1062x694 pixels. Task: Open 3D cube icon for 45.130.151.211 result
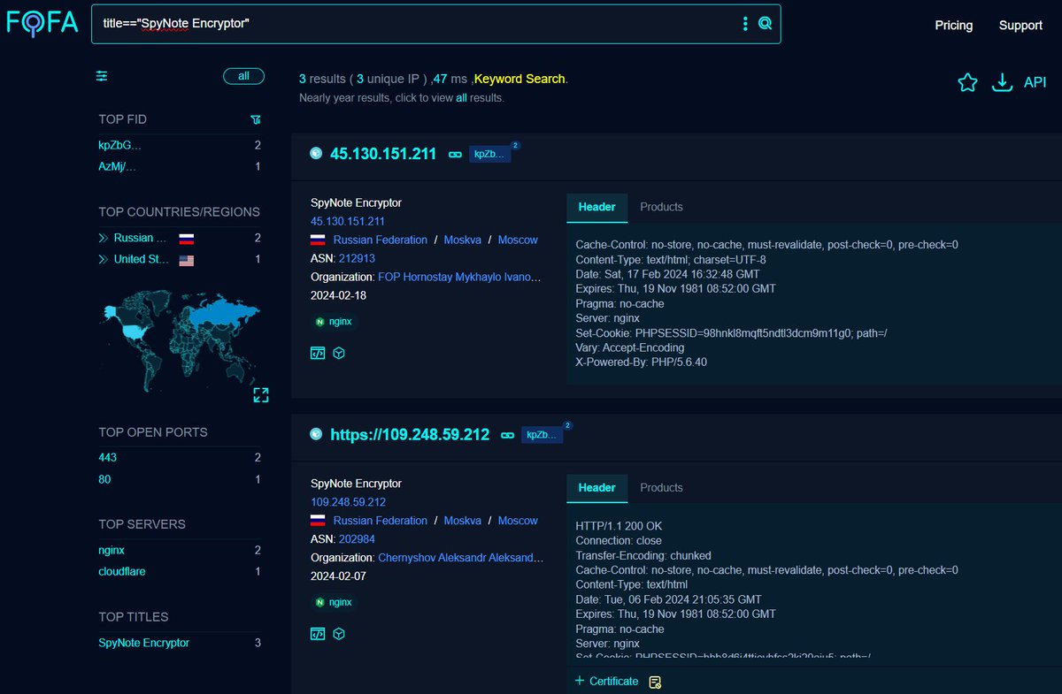(338, 353)
